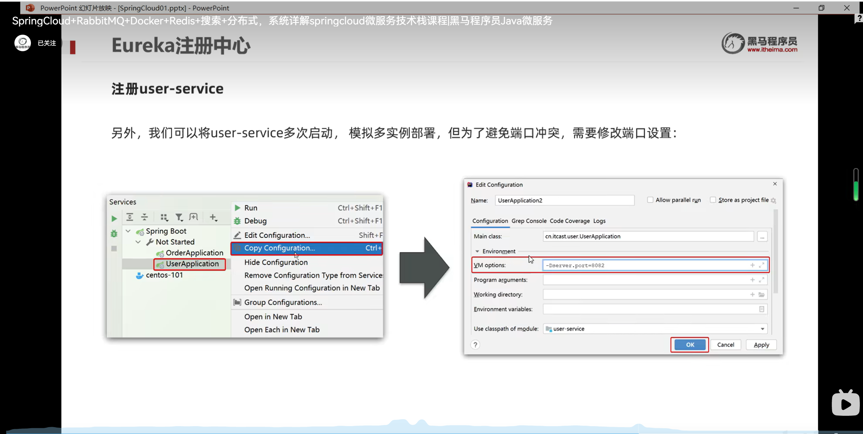Select UserApplication in Services tree
This screenshot has height=434, width=863.
[x=192, y=264]
